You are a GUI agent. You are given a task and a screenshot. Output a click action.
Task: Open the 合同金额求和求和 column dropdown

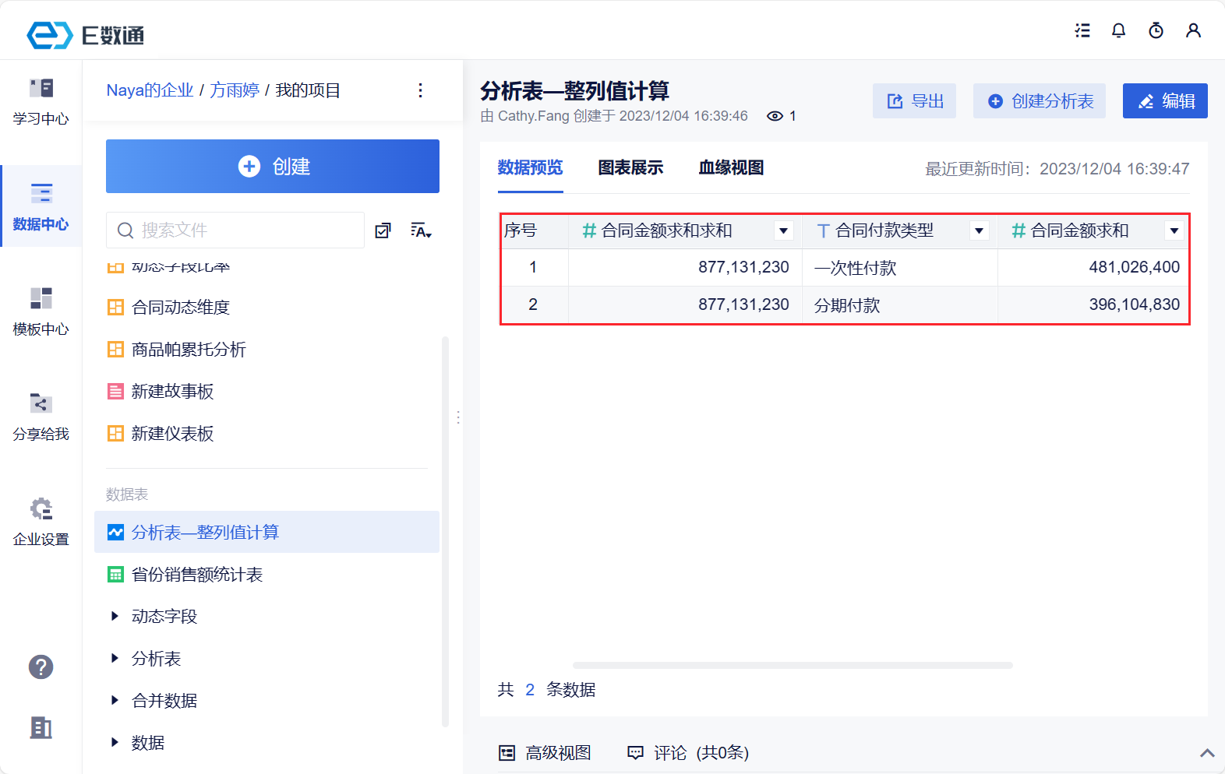pyautogui.click(x=784, y=230)
